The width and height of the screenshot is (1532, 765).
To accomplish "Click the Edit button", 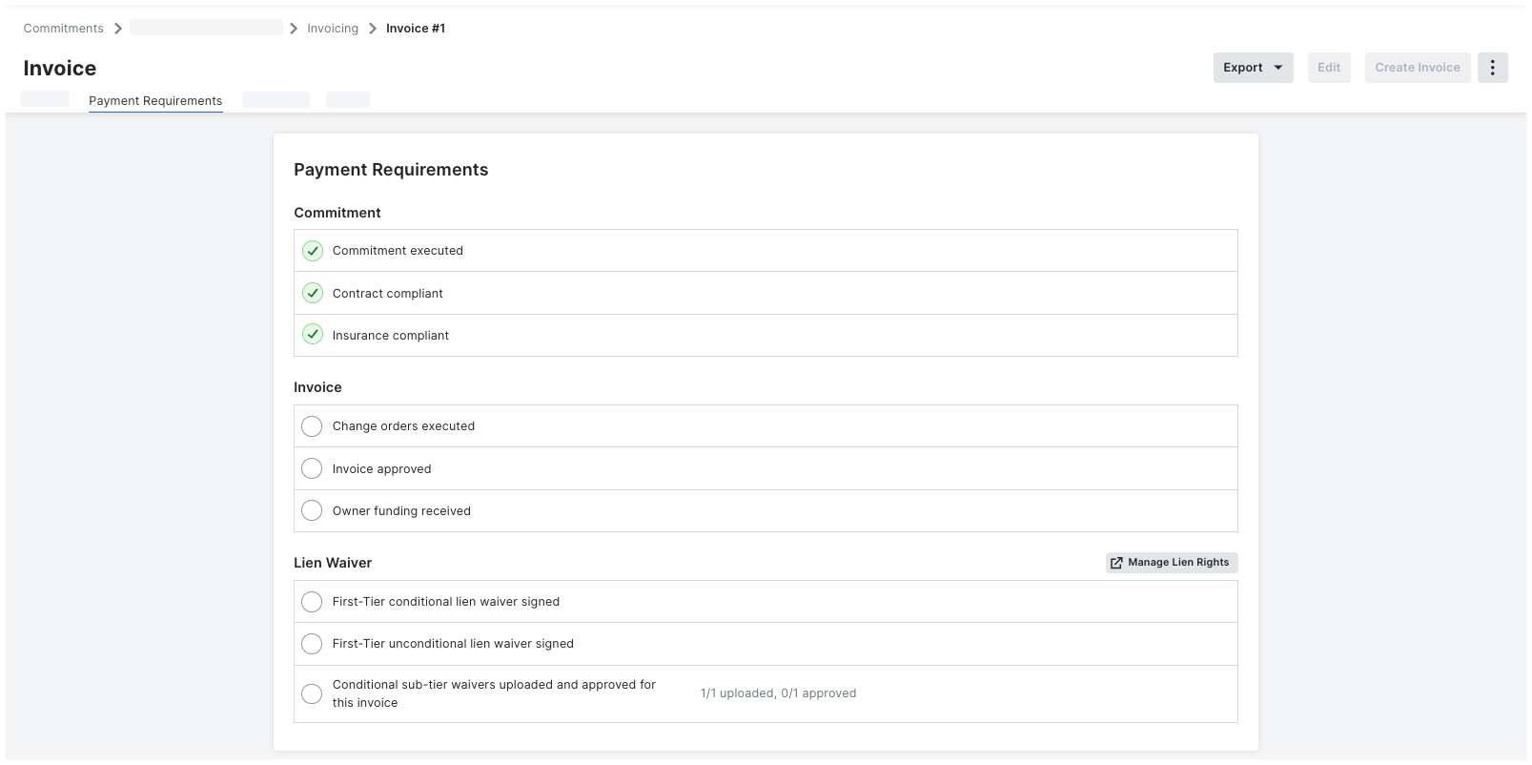I will (x=1329, y=68).
